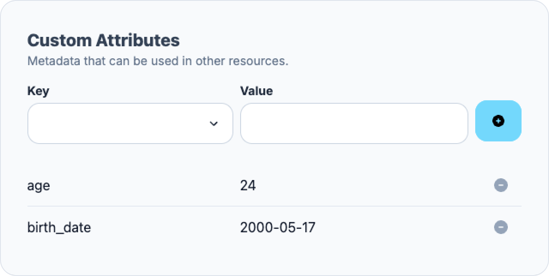Select the age key name

[x=39, y=186]
